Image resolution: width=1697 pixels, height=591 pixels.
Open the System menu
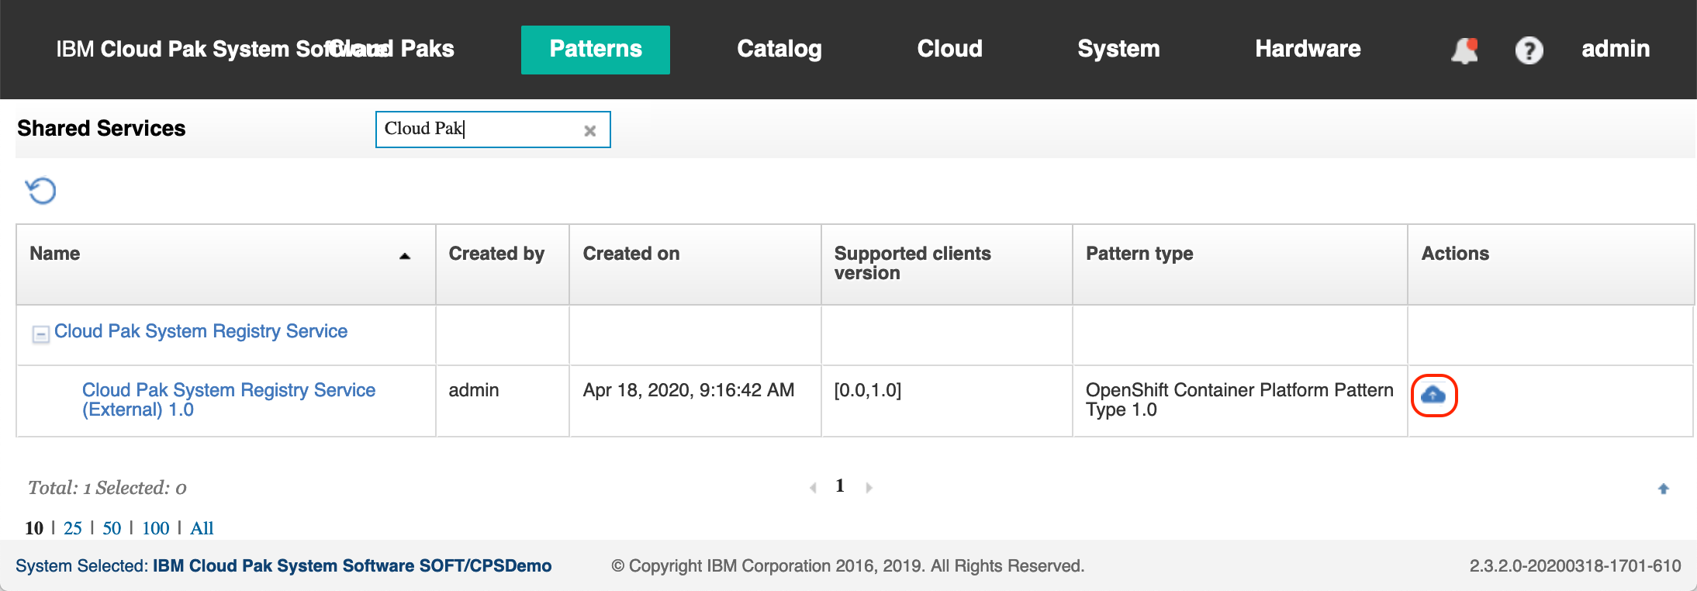tap(1118, 49)
